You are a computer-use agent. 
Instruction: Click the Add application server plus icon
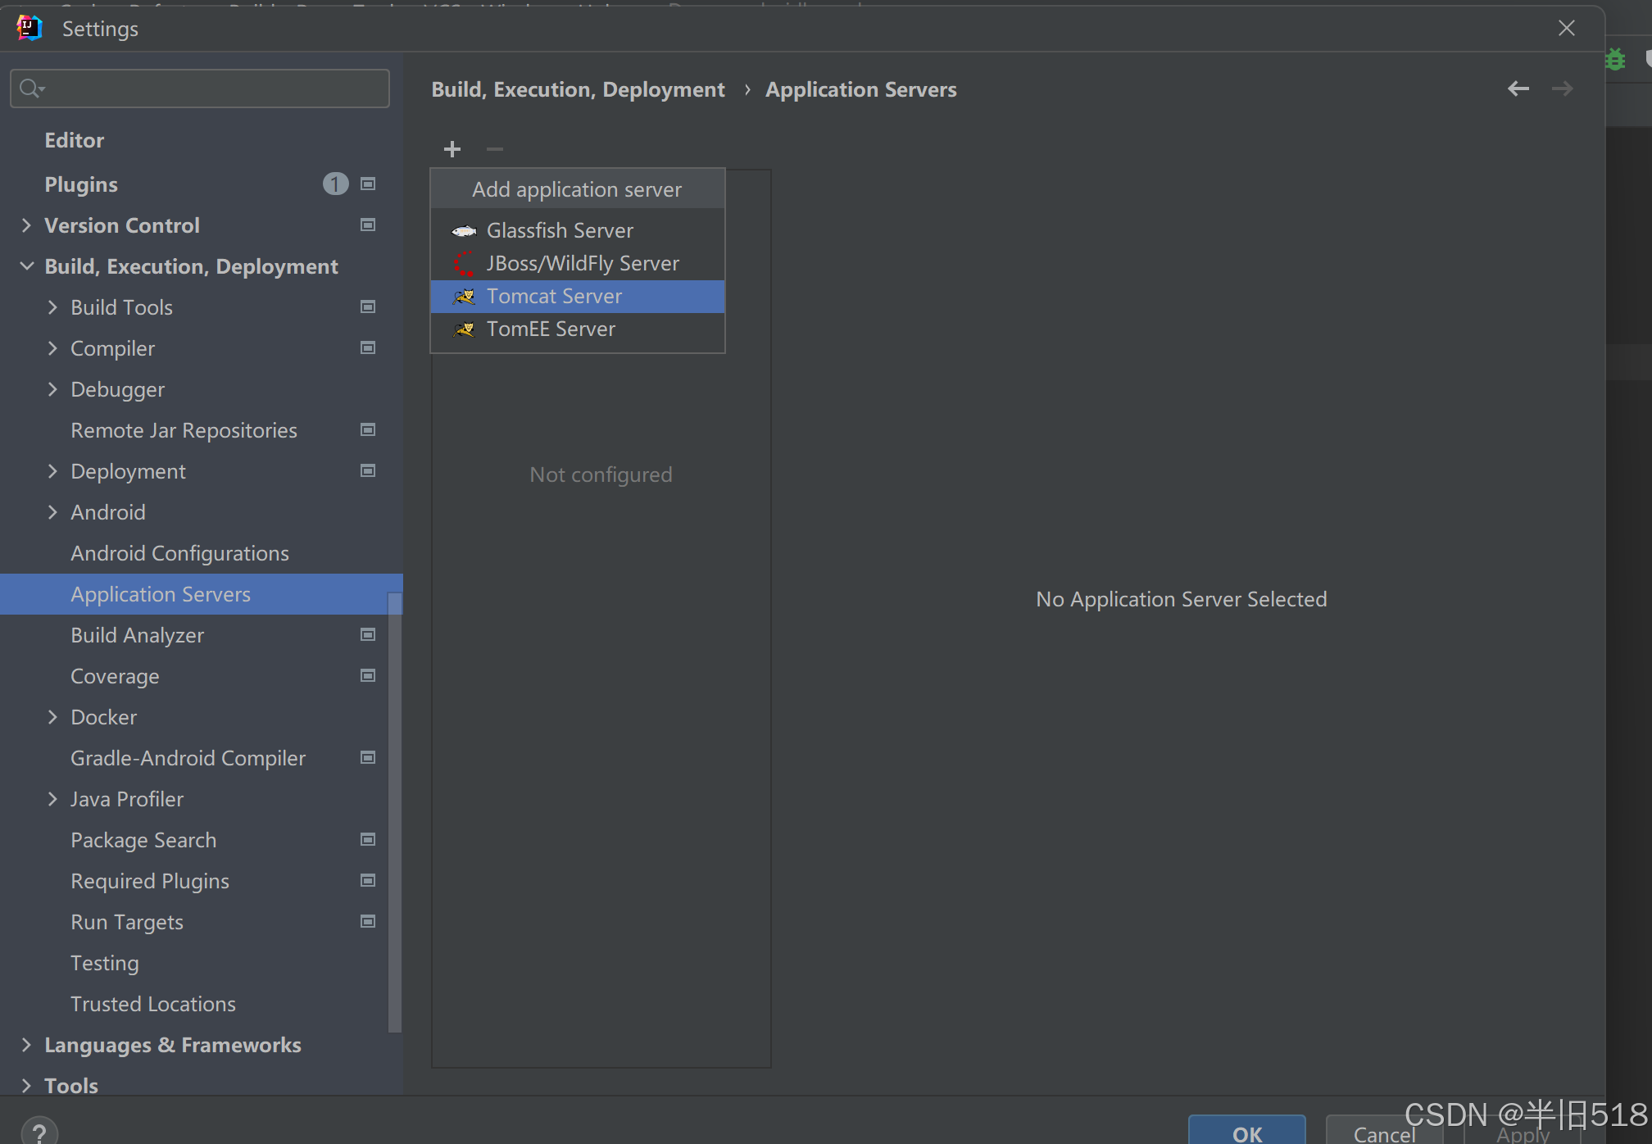point(452,149)
